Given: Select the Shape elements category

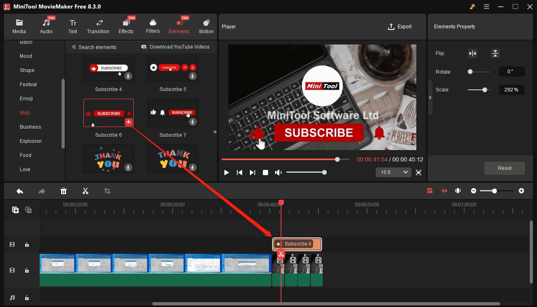Looking at the screenshot, I should [x=27, y=70].
